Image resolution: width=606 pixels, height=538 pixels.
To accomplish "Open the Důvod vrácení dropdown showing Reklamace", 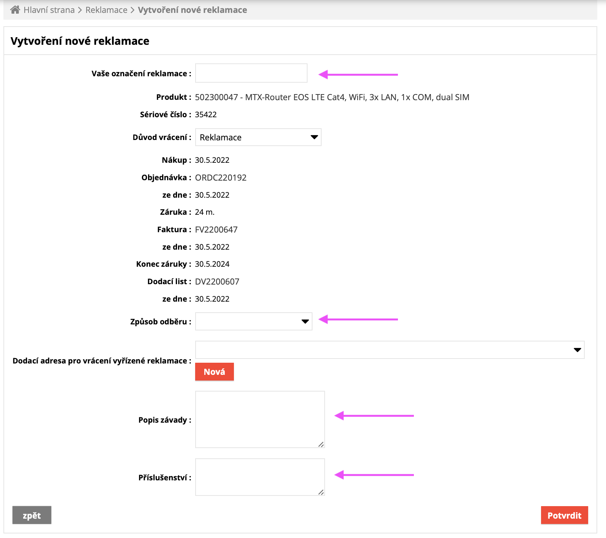I will 258,137.
